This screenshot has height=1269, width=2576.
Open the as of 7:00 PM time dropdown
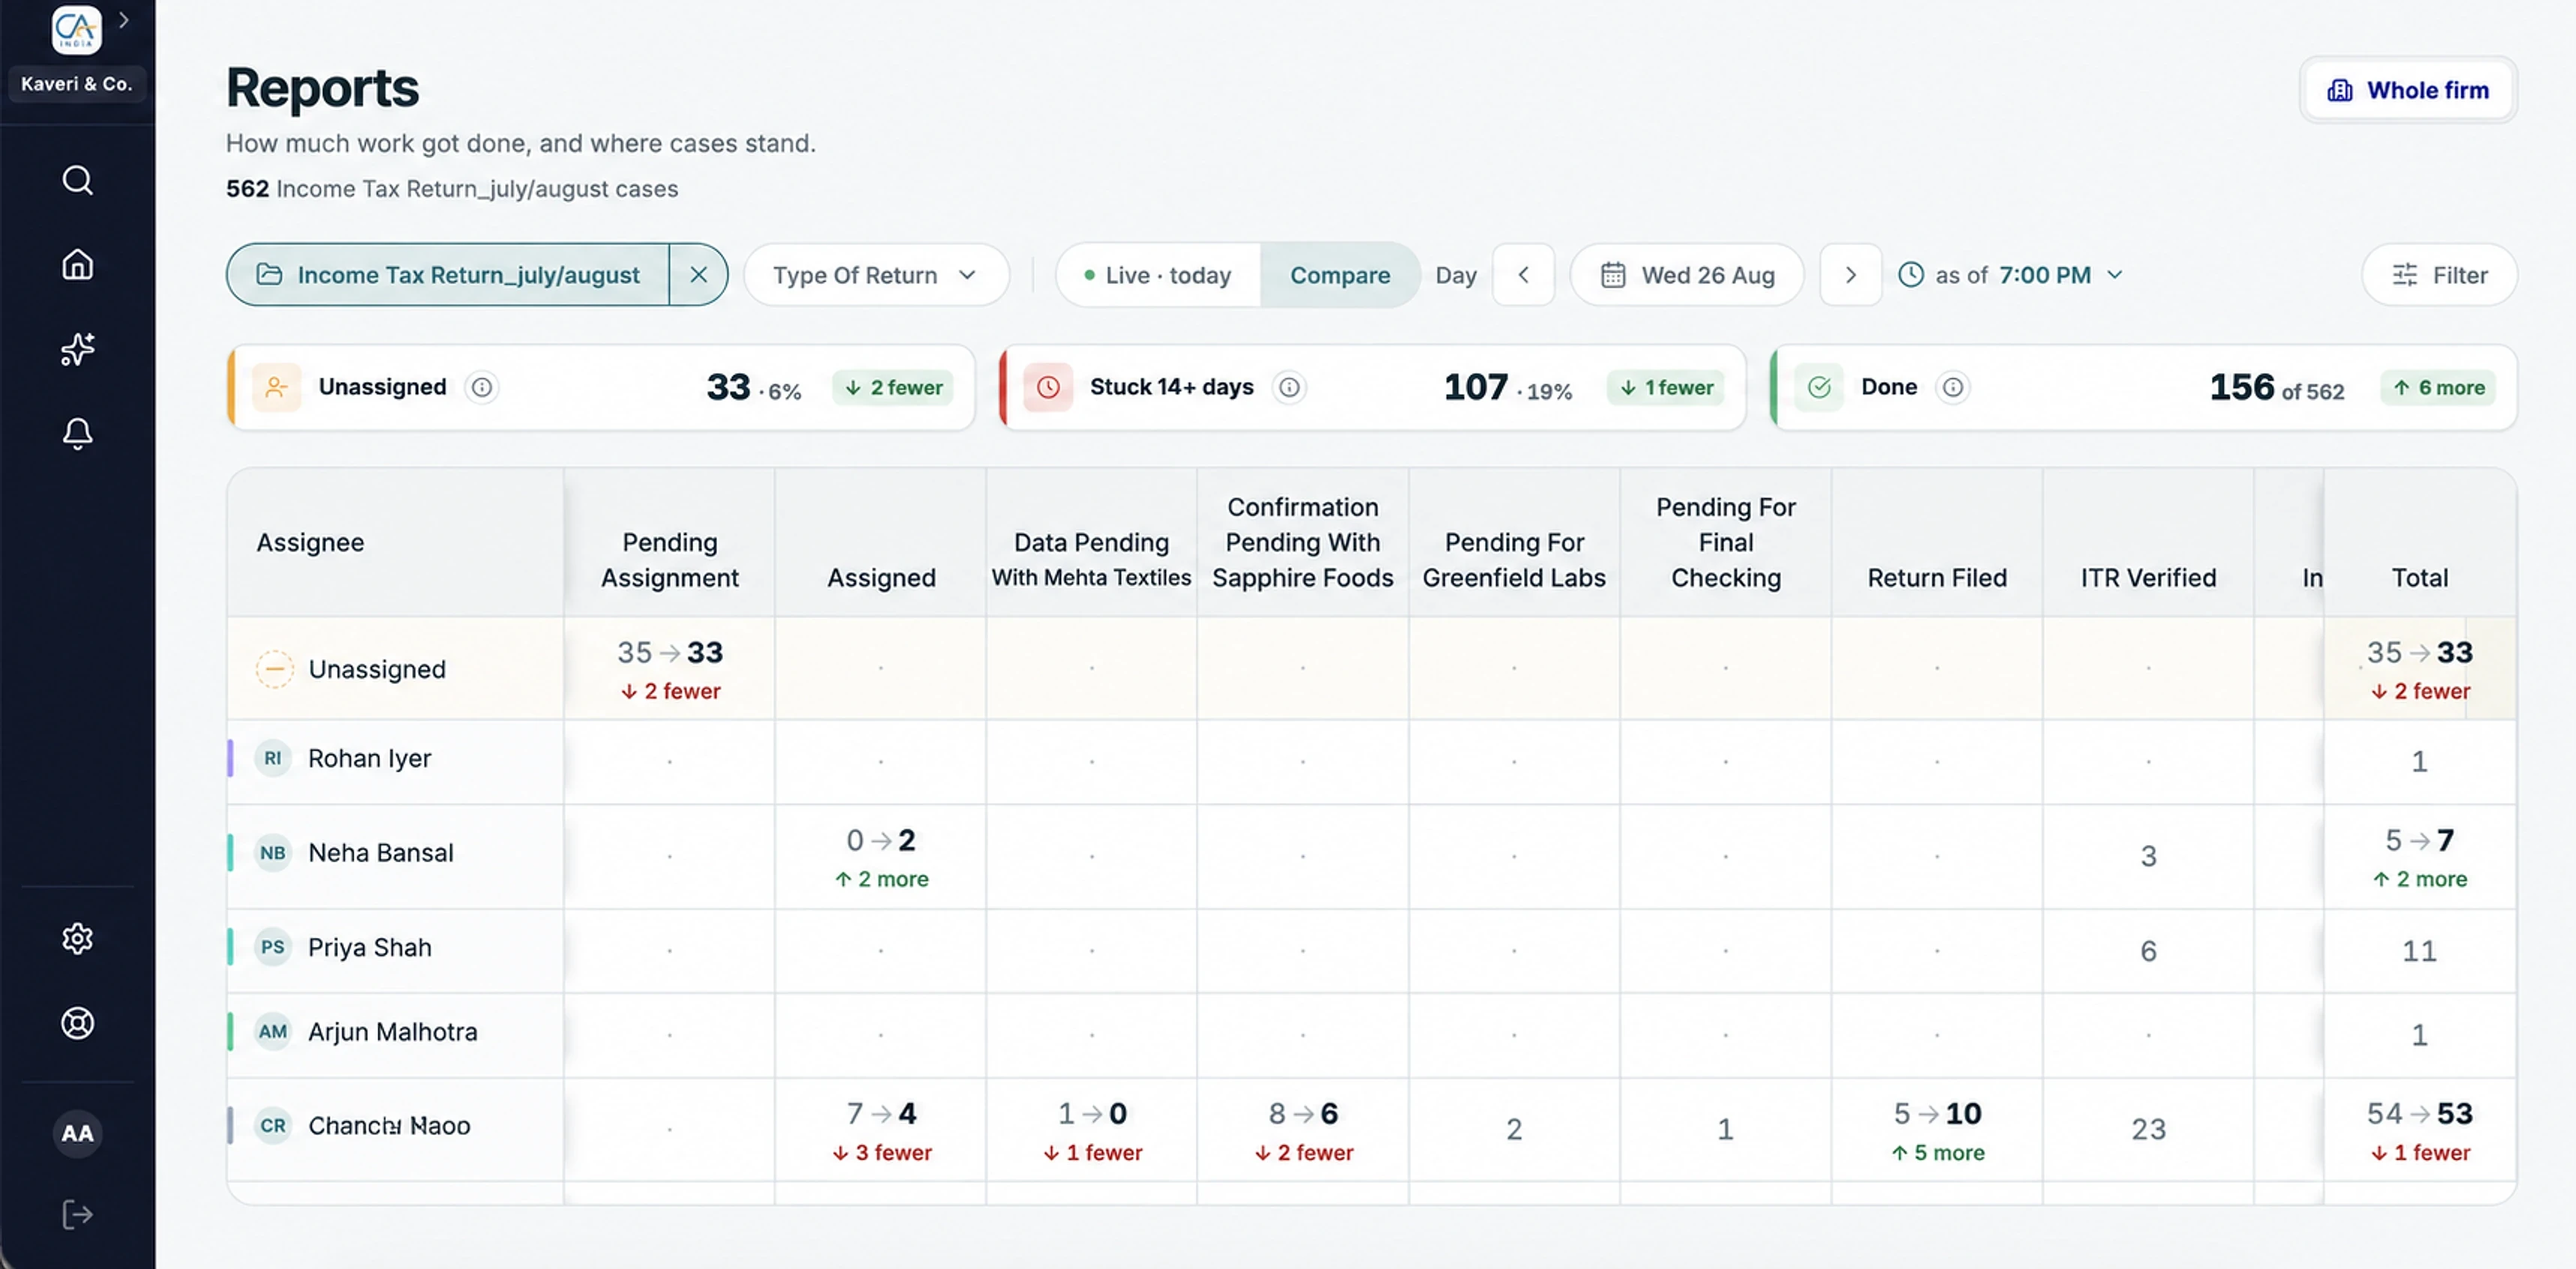point(2011,275)
